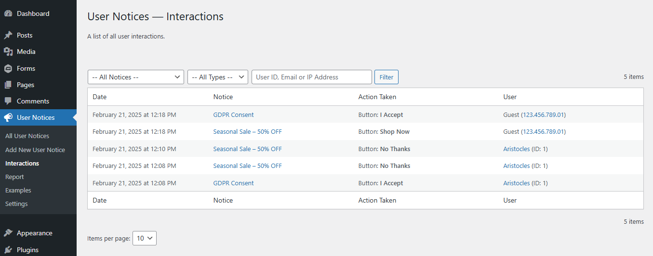
Task: Click the Media library icon
Action: [8, 51]
